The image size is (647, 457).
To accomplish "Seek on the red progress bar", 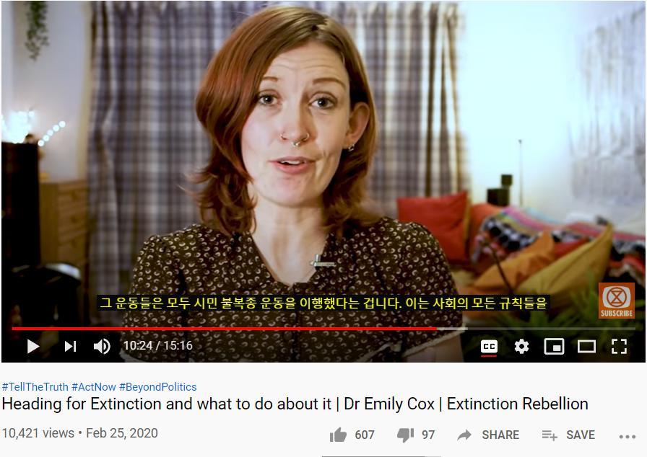I will point(323,329).
